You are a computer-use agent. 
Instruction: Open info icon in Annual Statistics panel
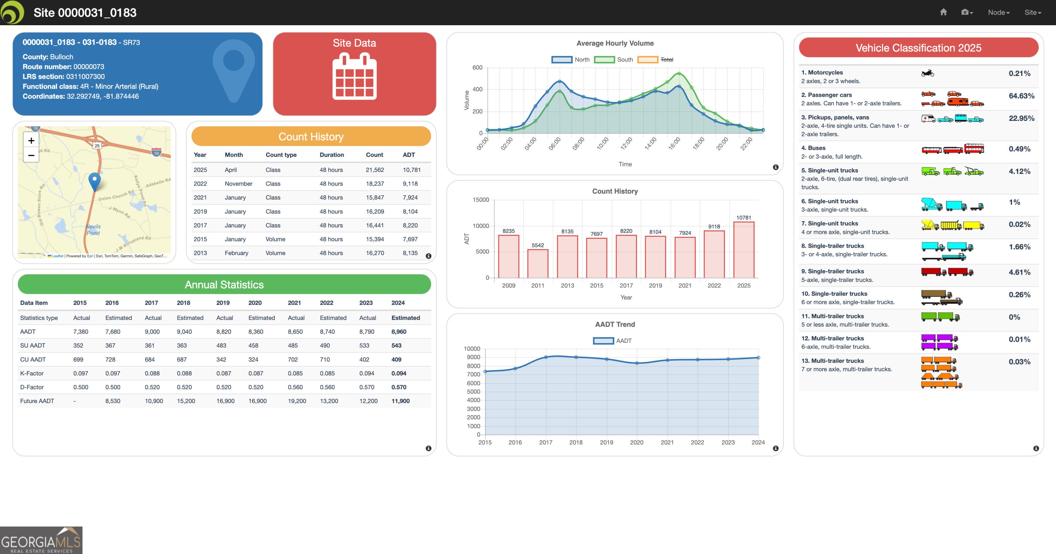point(428,448)
